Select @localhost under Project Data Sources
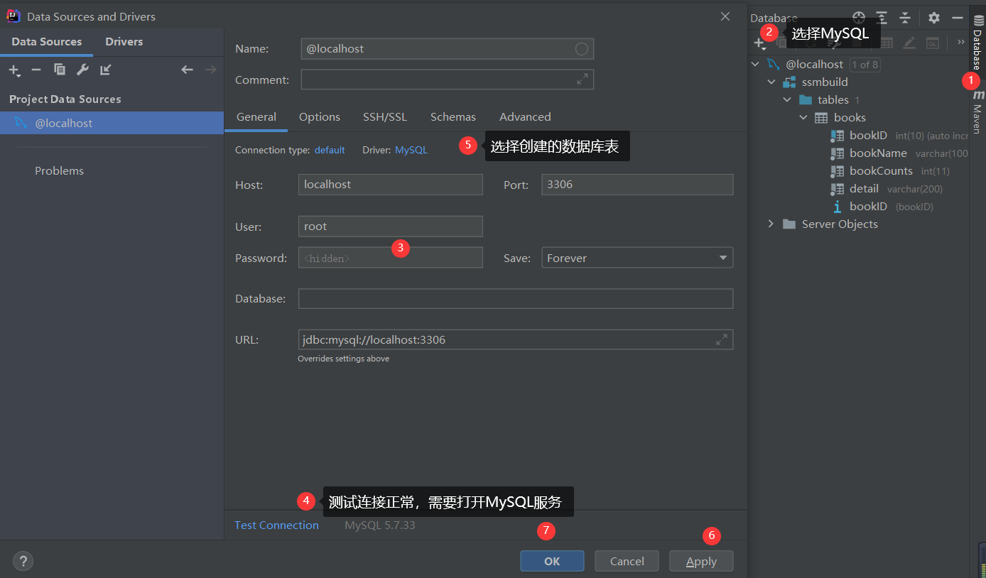The image size is (986, 578). click(x=112, y=123)
